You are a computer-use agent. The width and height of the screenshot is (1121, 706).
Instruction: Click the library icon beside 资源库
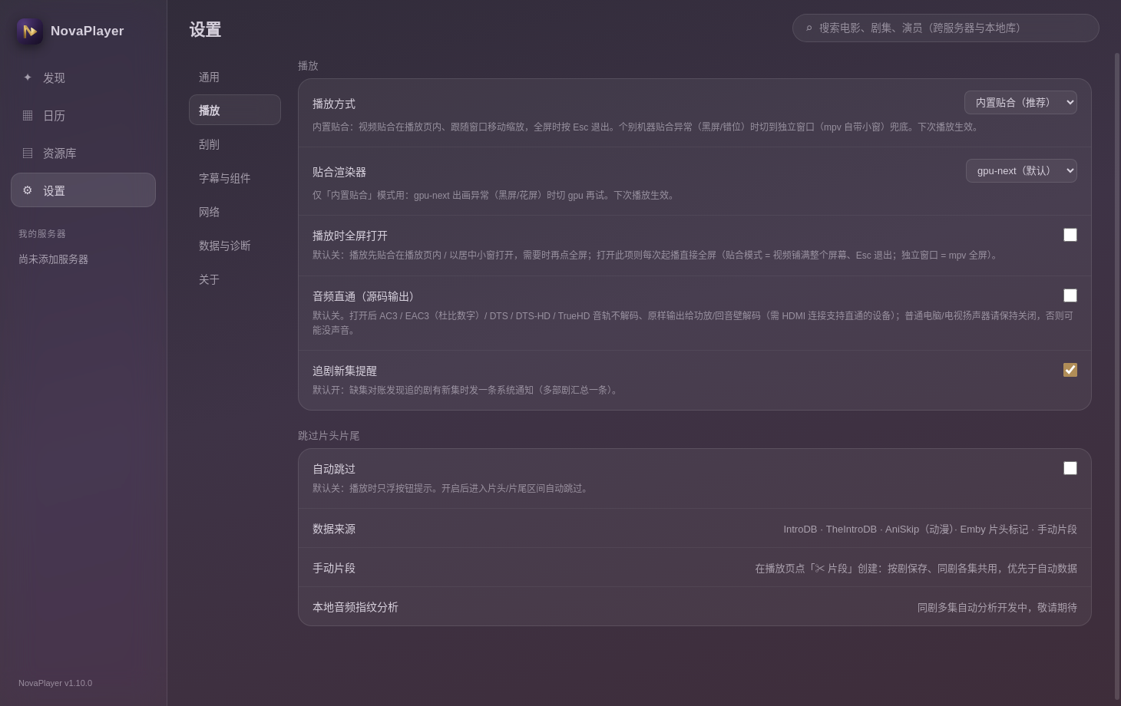(x=28, y=153)
